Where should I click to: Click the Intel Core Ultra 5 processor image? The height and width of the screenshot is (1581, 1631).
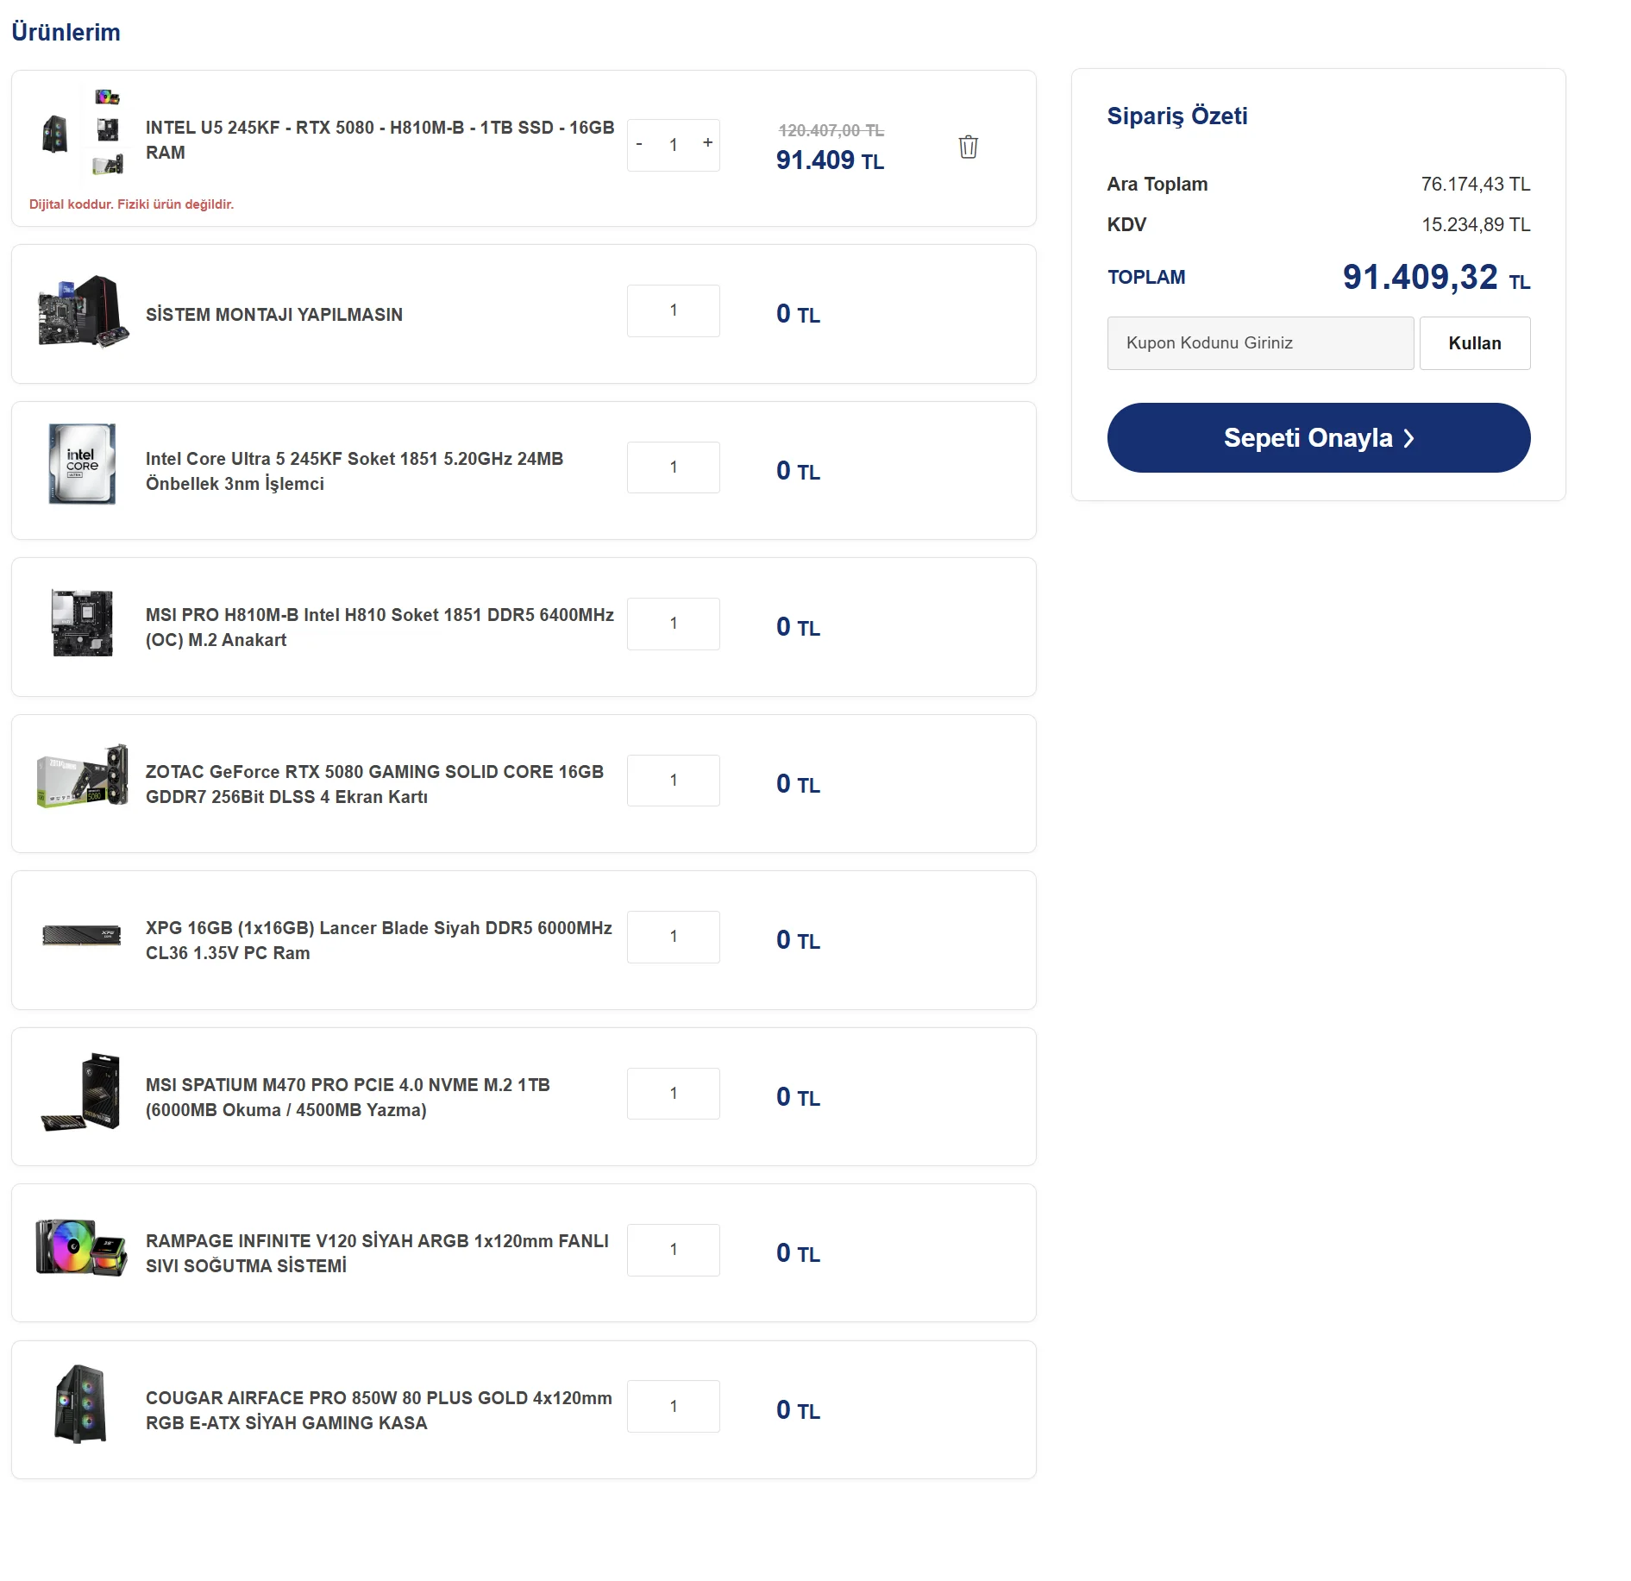(x=82, y=464)
